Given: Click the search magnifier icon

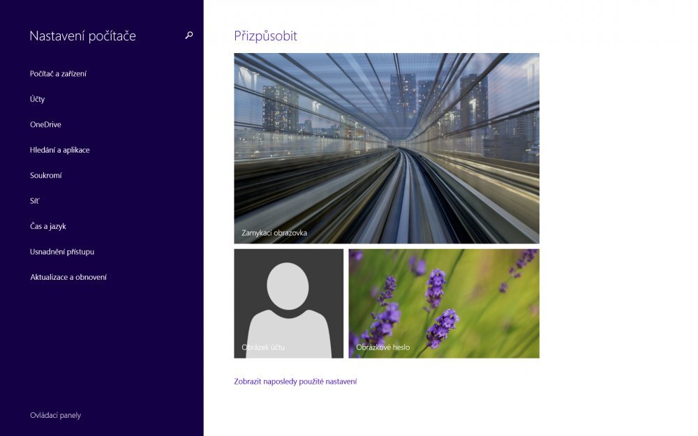Looking at the screenshot, I should 188,36.
